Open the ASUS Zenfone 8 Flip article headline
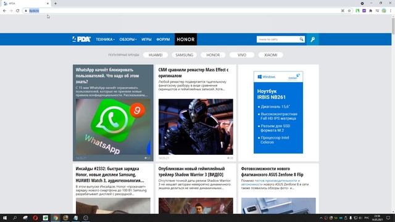395x222 pixels. tap(272, 171)
